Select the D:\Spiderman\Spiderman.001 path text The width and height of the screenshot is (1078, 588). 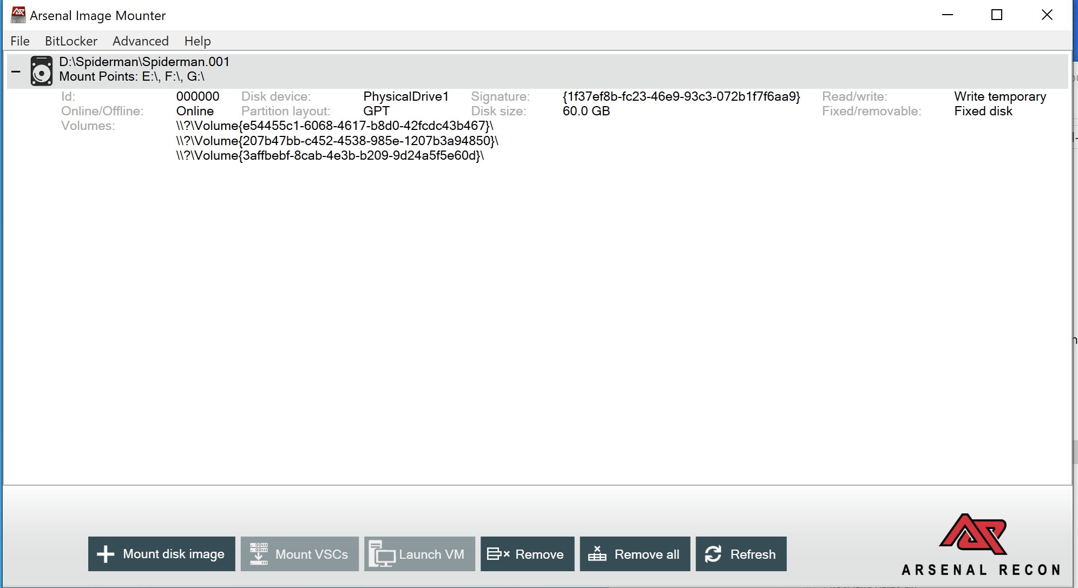[144, 62]
